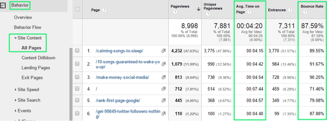Open the /10-songs-guaranteed-to-wake-you-up/ link

pos(128,64)
